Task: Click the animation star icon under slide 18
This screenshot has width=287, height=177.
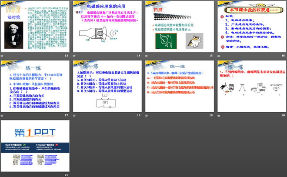Action: 74,116
